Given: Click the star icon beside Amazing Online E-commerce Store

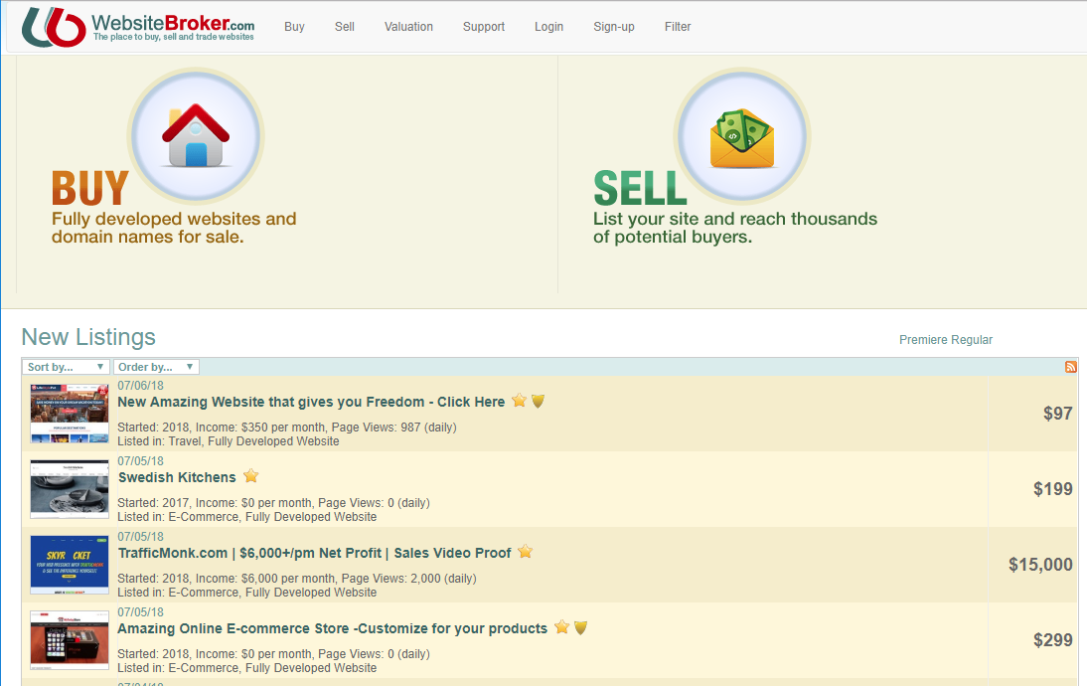Looking at the screenshot, I should (x=562, y=627).
